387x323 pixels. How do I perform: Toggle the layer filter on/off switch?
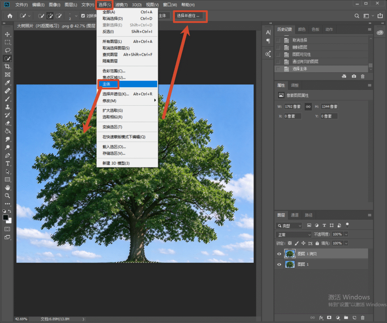coord(347,225)
